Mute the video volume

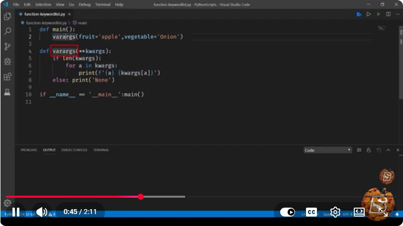click(x=42, y=212)
